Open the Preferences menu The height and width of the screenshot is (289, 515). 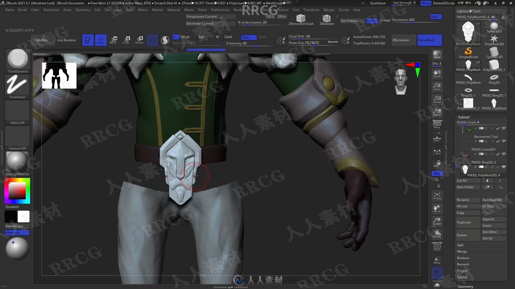tap(220, 10)
